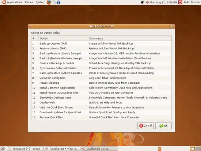Open the blue help icon

58,2
